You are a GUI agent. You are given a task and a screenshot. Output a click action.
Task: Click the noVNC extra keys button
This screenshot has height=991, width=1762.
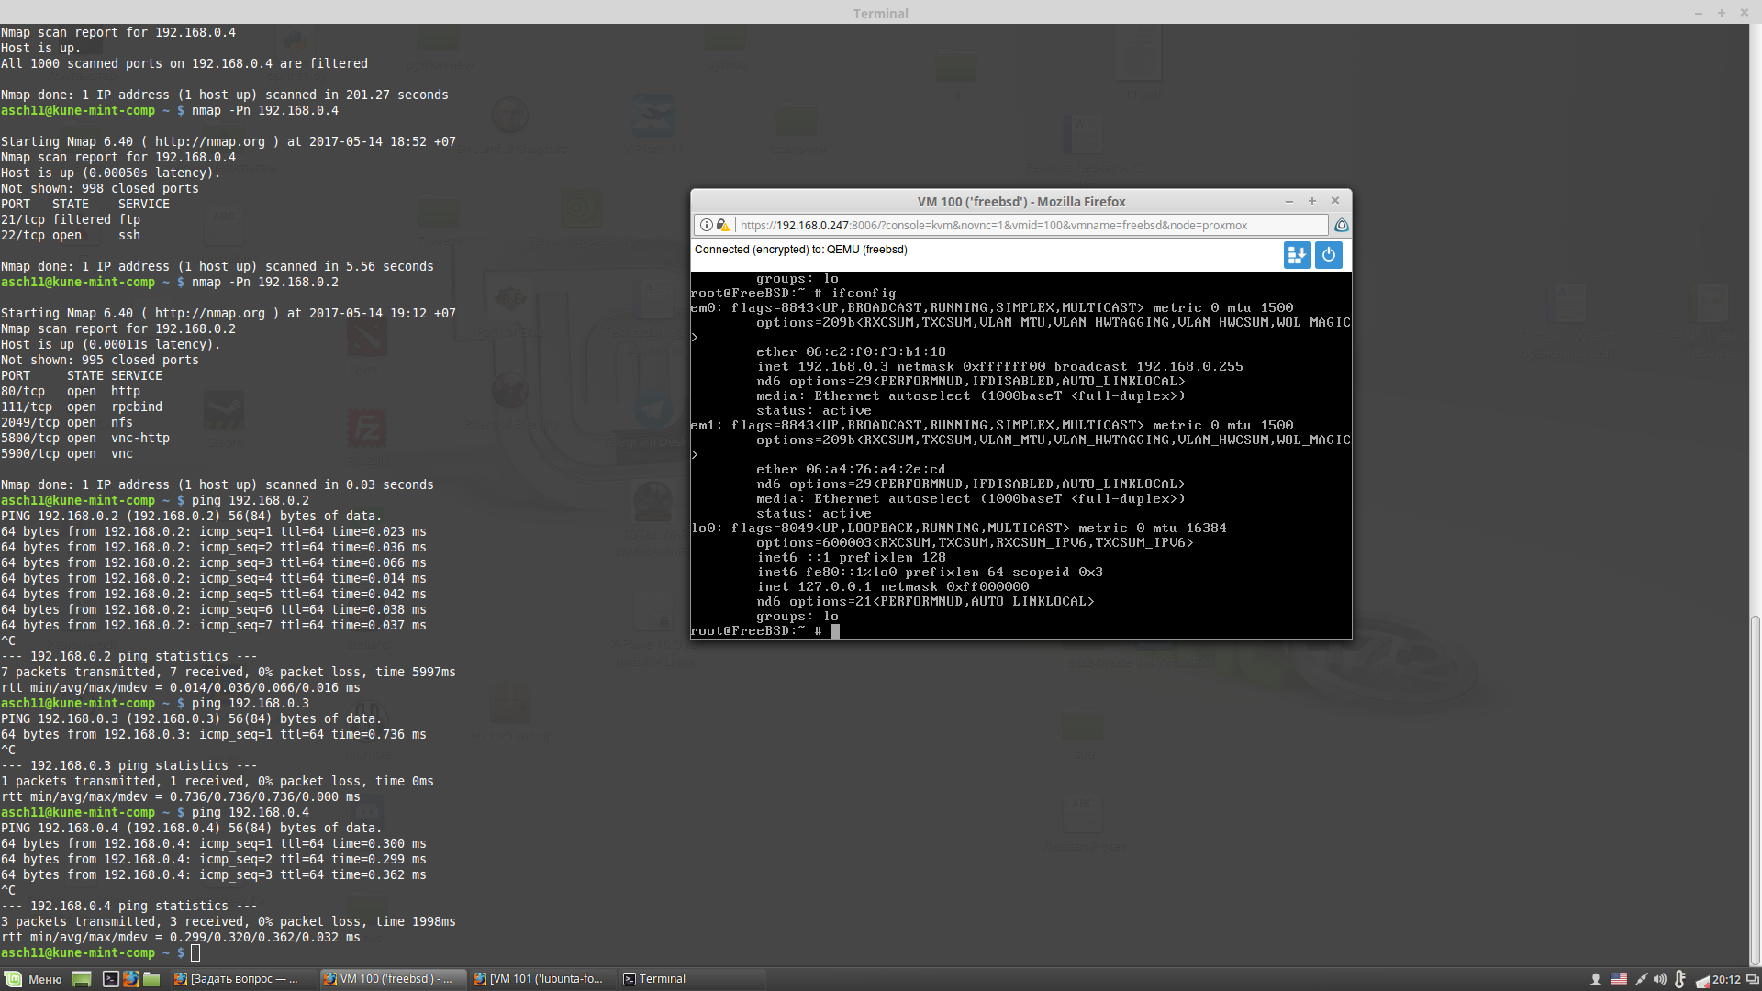click(1297, 255)
